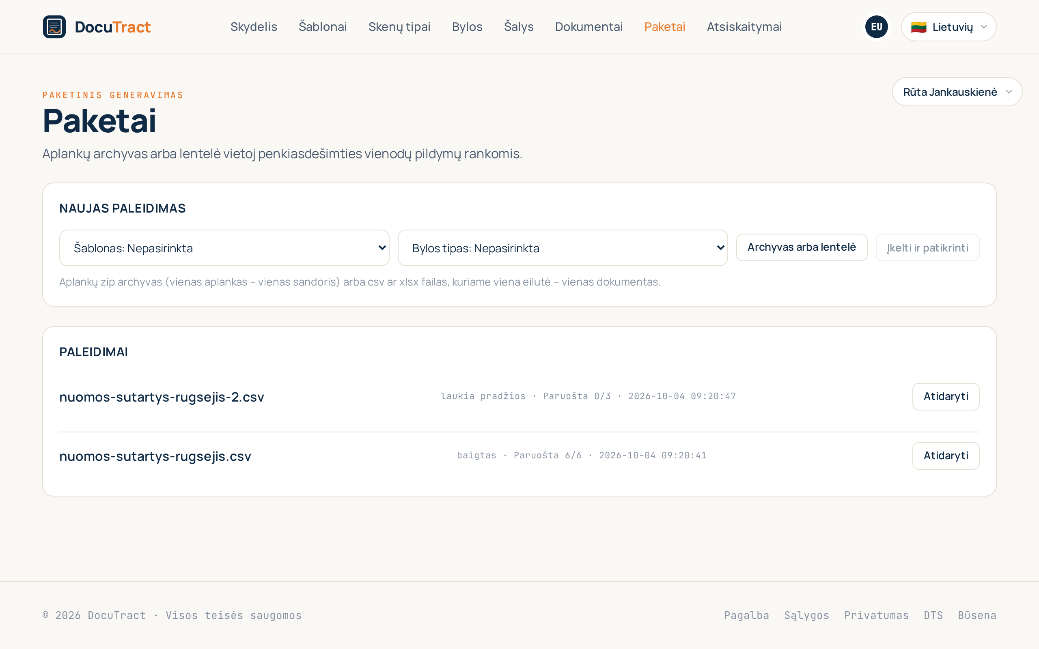The width and height of the screenshot is (1039, 649).
Task: Click the file name nuomos-sutartys-rugsejis.csv
Action: pyautogui.click(x=155, y=456)
